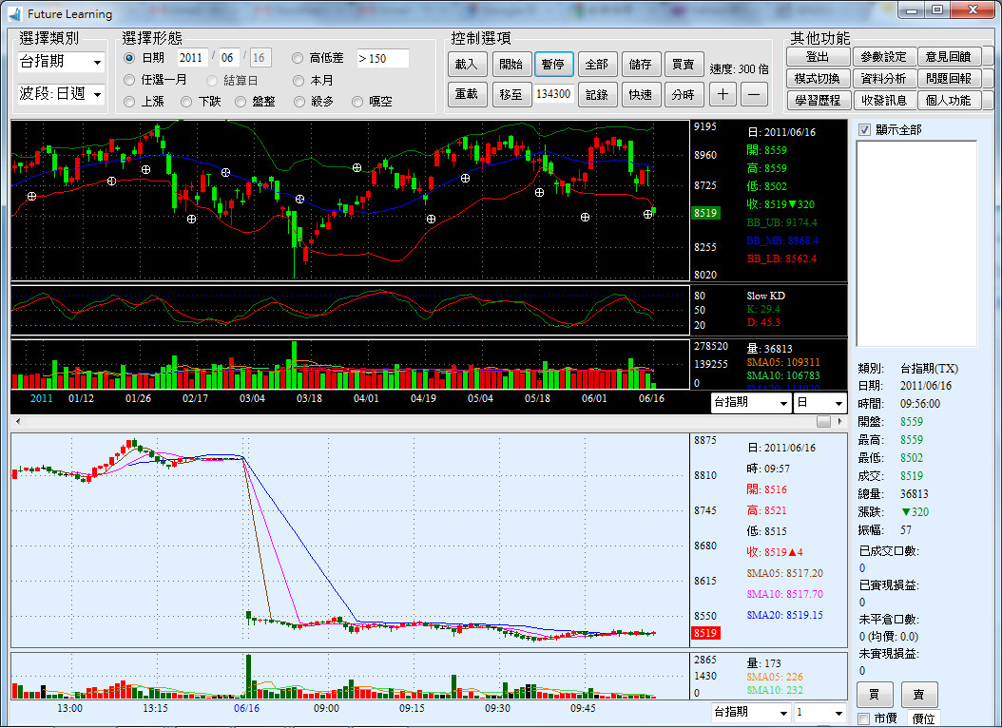Open 學習歷程 learning history
Image resolution: width=1002 pixels, height=728 pixels.
point(818,100)
